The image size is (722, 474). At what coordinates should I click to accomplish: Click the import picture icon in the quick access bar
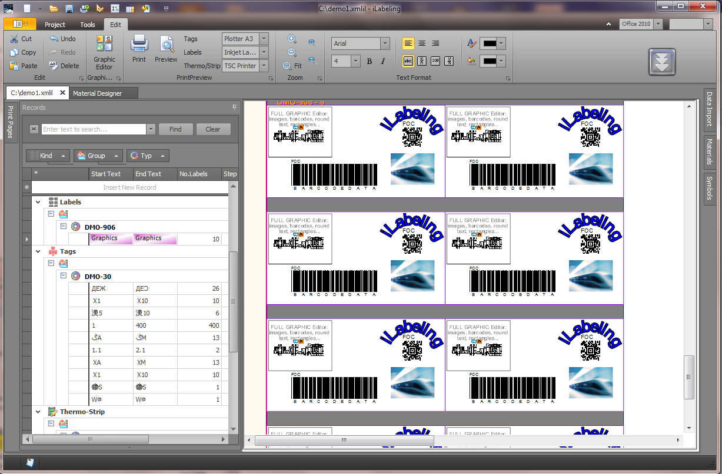(145, 8)
